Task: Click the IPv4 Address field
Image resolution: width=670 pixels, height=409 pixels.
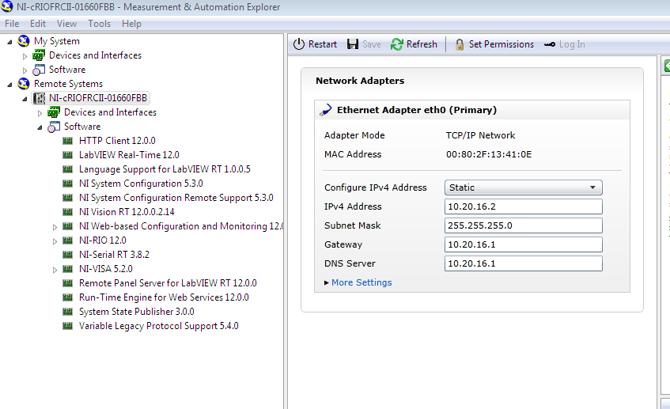Action: tap(524, 206)
